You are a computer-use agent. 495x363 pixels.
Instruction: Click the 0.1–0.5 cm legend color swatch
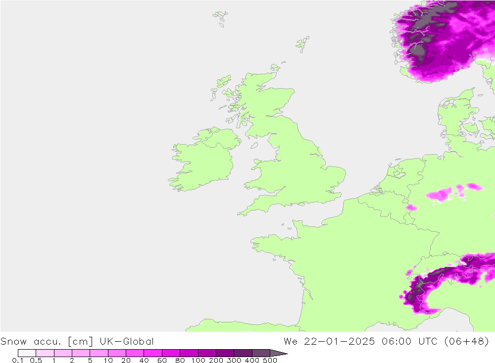pyautogui.click(x=27, y=353)
